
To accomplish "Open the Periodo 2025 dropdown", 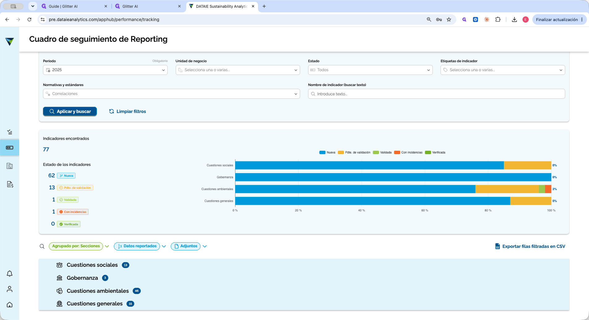I will click(x=105, y=70).
